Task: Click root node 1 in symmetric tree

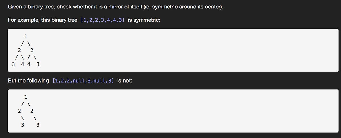Action: (x=26, y=36)
